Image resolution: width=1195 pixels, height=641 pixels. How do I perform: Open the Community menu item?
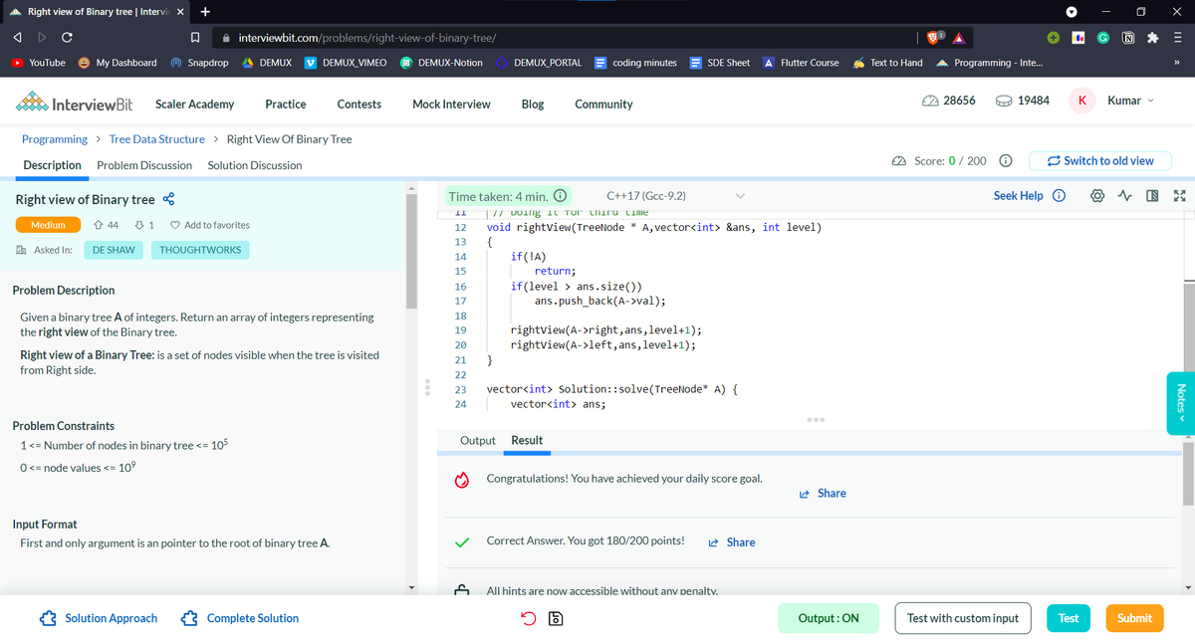(603, 104)
